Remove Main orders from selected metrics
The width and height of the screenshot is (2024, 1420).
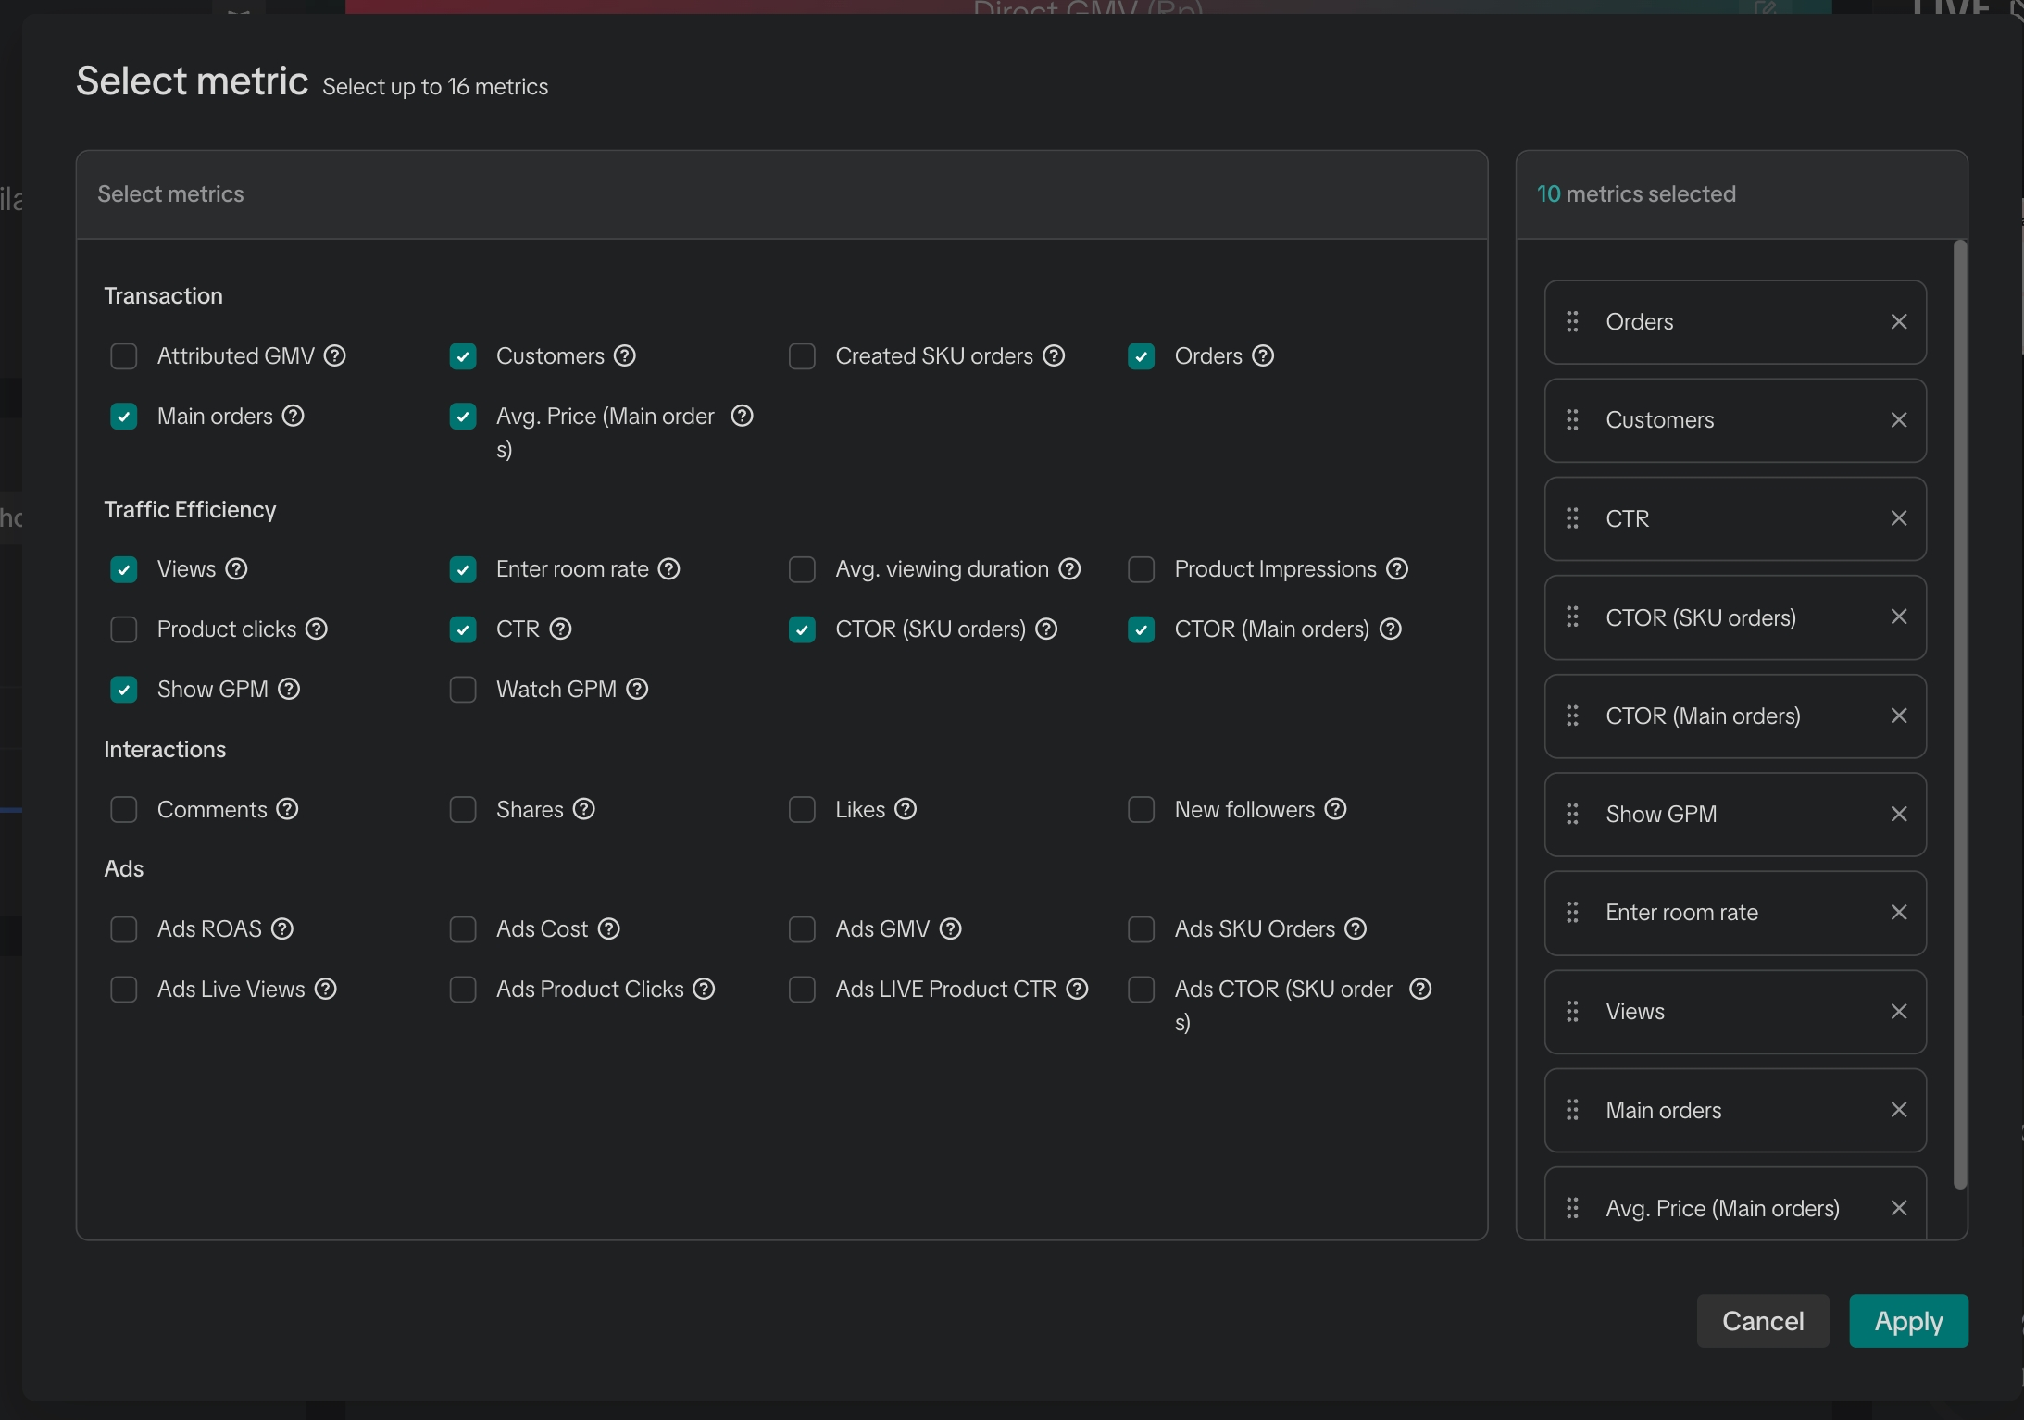[1898, 1109]
